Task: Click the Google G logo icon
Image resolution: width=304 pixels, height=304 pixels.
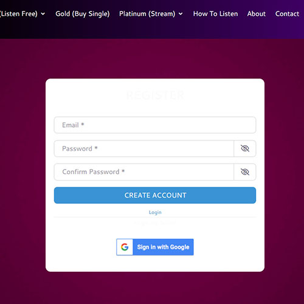Action: pyautogui.click(x=125, y=247)
